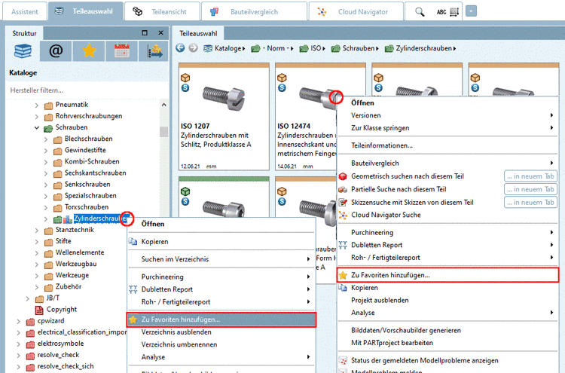Image resolution: width=565 pixels, height=373 pixels.
Task: Open the Kataloge stack icon in Struktur panel
Action: [x=23, y=51]
